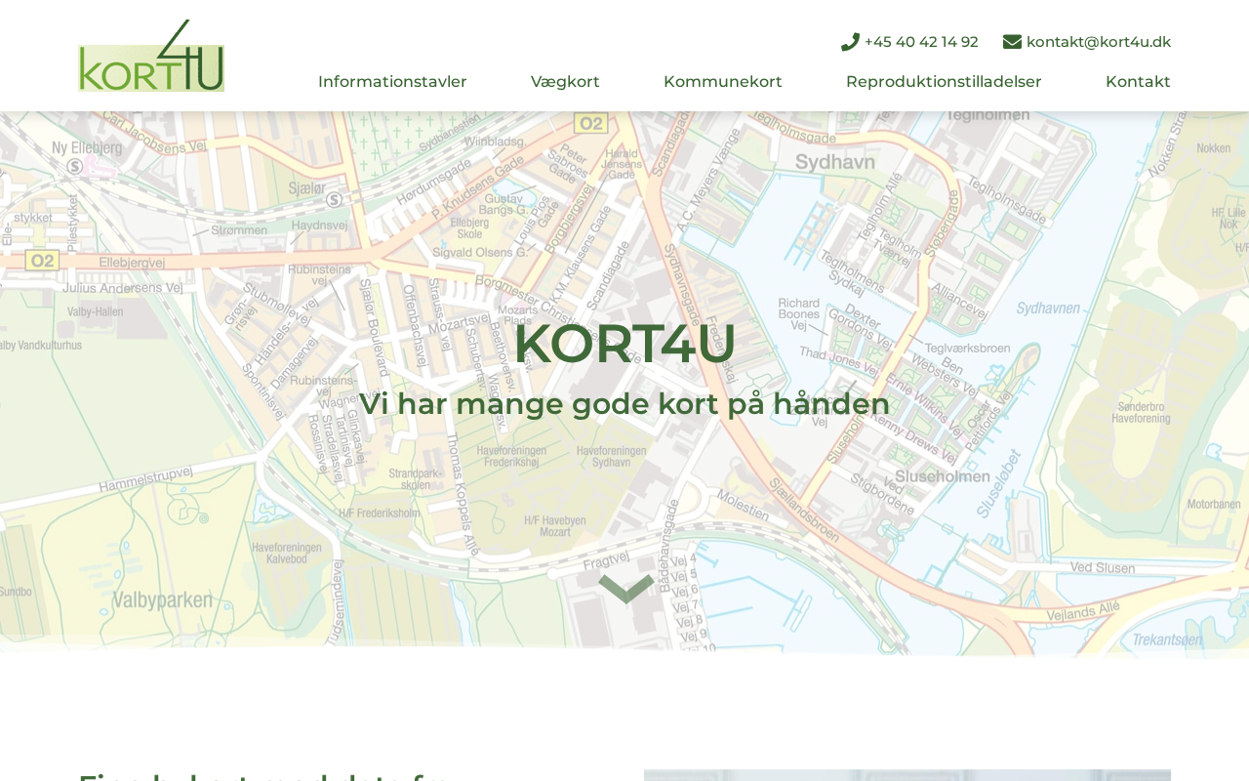The image size is (1249, 781).
Task: Navigate to the Kontakt page
Action: (1138, 82)
